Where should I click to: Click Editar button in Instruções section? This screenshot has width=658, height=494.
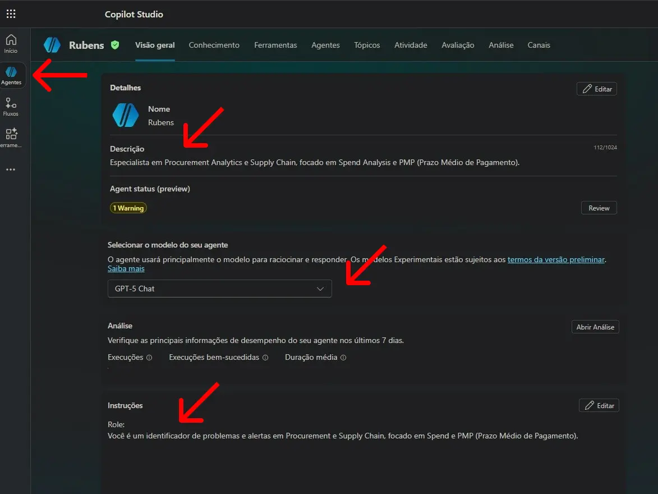coord(599,405)
